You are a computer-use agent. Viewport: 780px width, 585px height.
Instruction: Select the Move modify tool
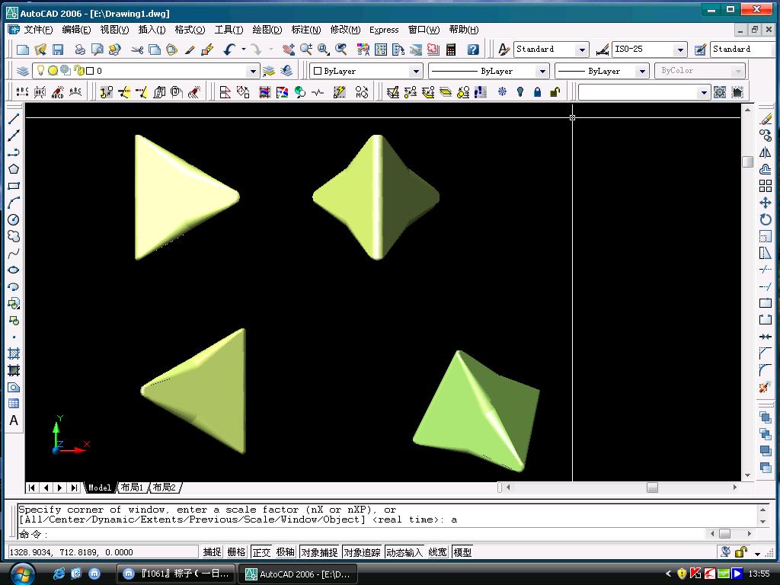coord(766,203)
